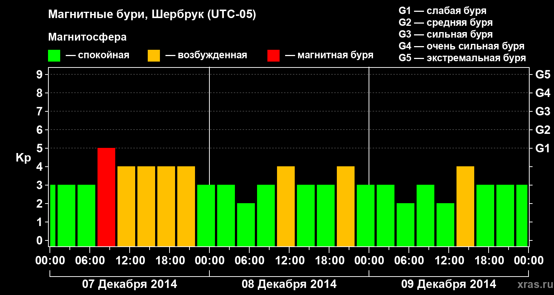
Task: Click the '— спокойная' legend label
Action: click(x=98, y=56)
